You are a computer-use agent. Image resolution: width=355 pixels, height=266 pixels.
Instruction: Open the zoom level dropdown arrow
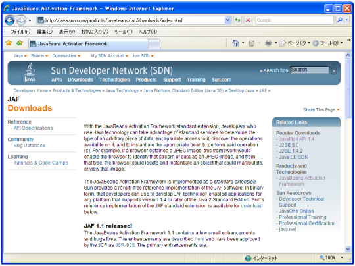coord(342,257)
